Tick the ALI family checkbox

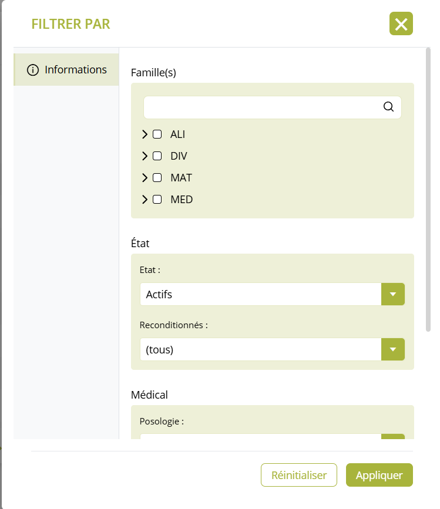157,134
